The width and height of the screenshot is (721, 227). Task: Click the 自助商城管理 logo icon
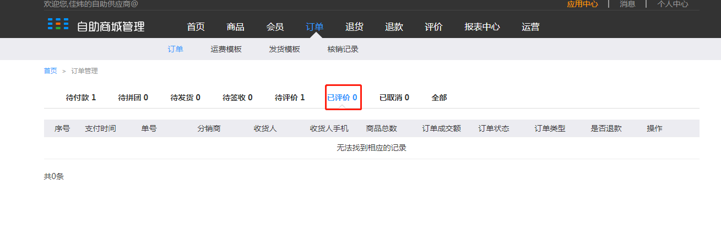point(58,24)
